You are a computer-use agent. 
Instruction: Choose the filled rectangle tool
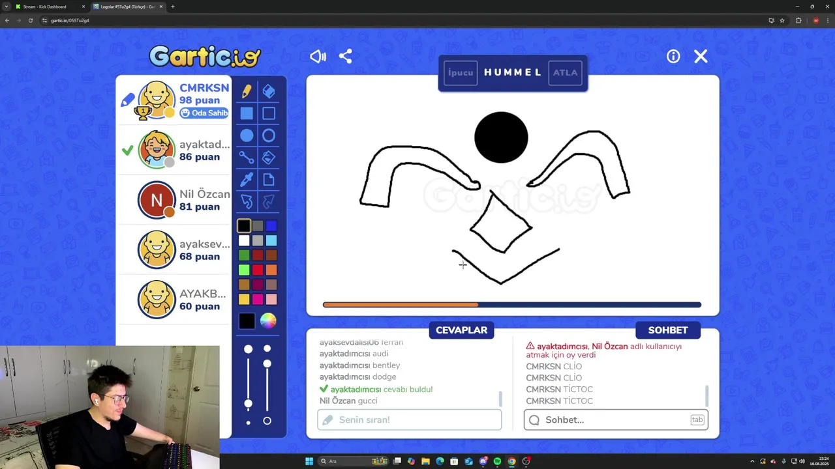pos(247,113)
